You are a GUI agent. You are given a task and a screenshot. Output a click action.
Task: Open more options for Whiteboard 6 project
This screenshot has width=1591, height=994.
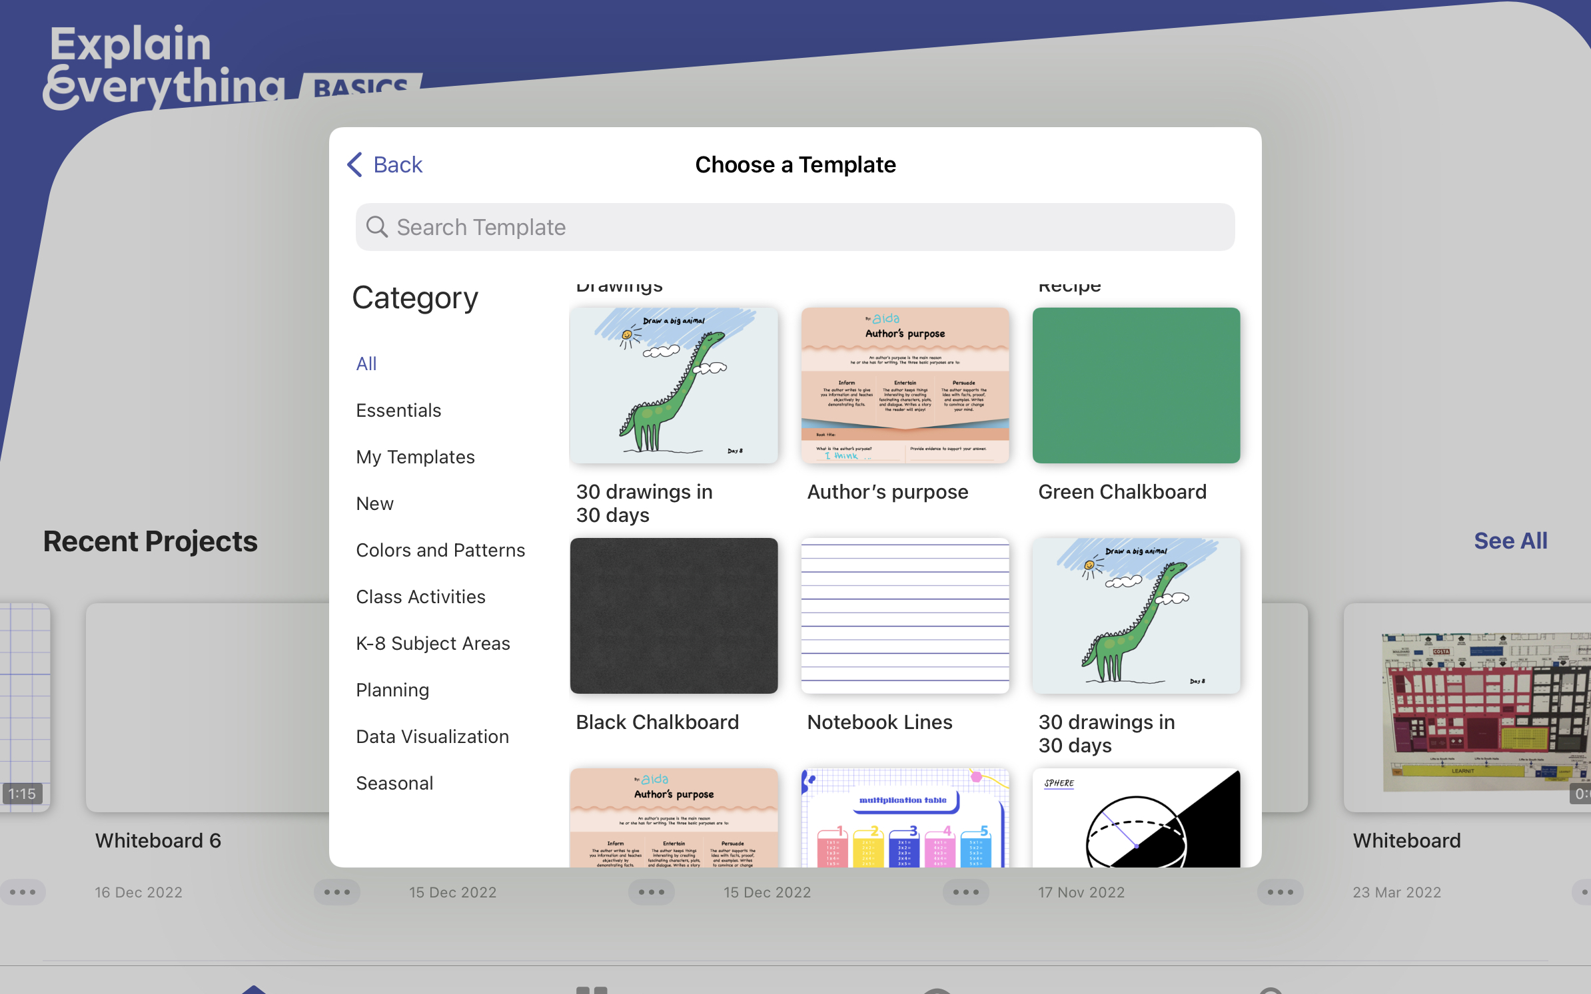pyautogui.click(x=337, y=892)
